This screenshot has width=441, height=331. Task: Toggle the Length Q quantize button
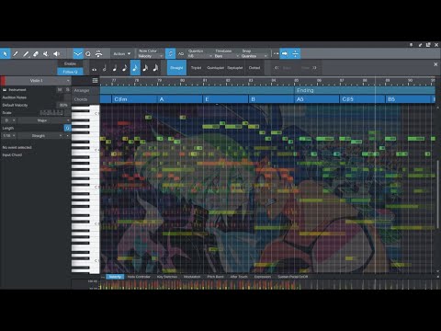[x=67, y=128]
